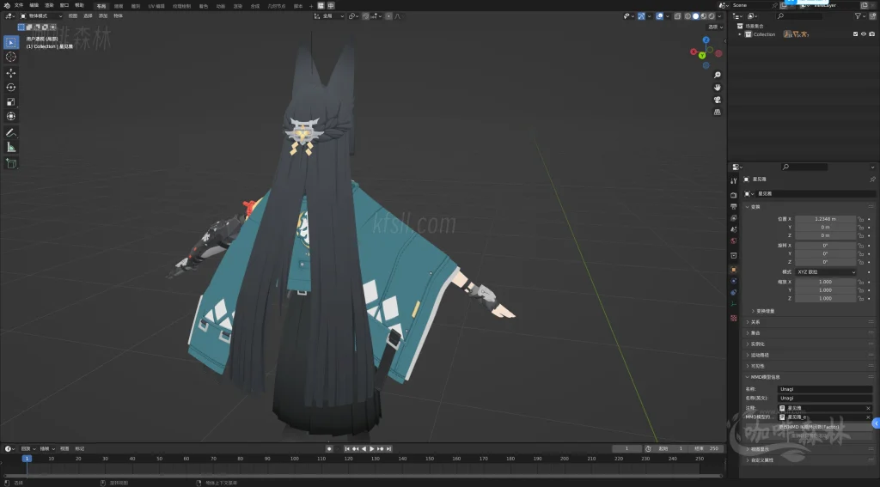The width and height of the screenshot is (880, 487).
Task: Toggle viewport overlays button
Action: pyautogui.click(x=659, y=16)
